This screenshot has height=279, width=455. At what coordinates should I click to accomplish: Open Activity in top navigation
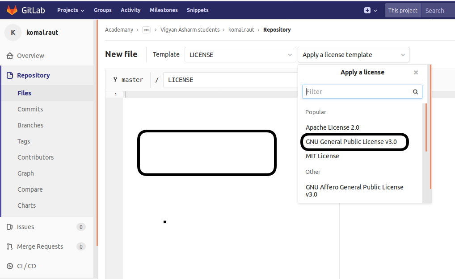point(131,10)
